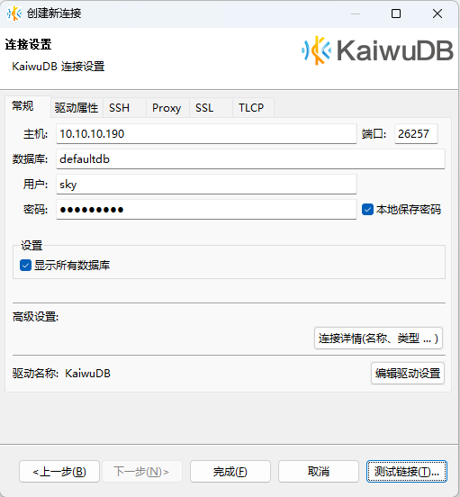The height and width of the screenshot is (497, 460).
Task: Toggle 本地保存密码 checkbox
Action: pyautogui.click(x=367, y=210)
